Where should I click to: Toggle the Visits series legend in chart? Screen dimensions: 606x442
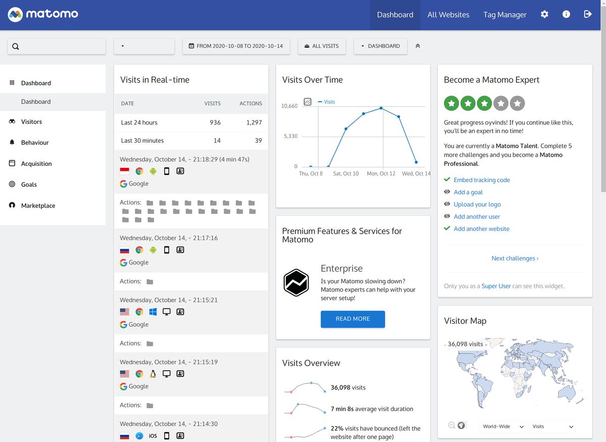[326, 102]
